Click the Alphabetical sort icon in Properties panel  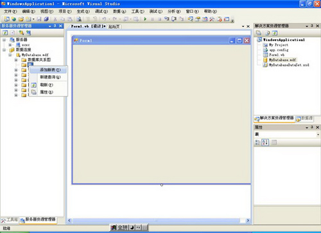coord(265,142)
